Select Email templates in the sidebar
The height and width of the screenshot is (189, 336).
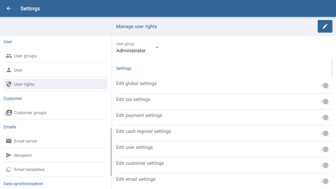(x=29, y=170)
